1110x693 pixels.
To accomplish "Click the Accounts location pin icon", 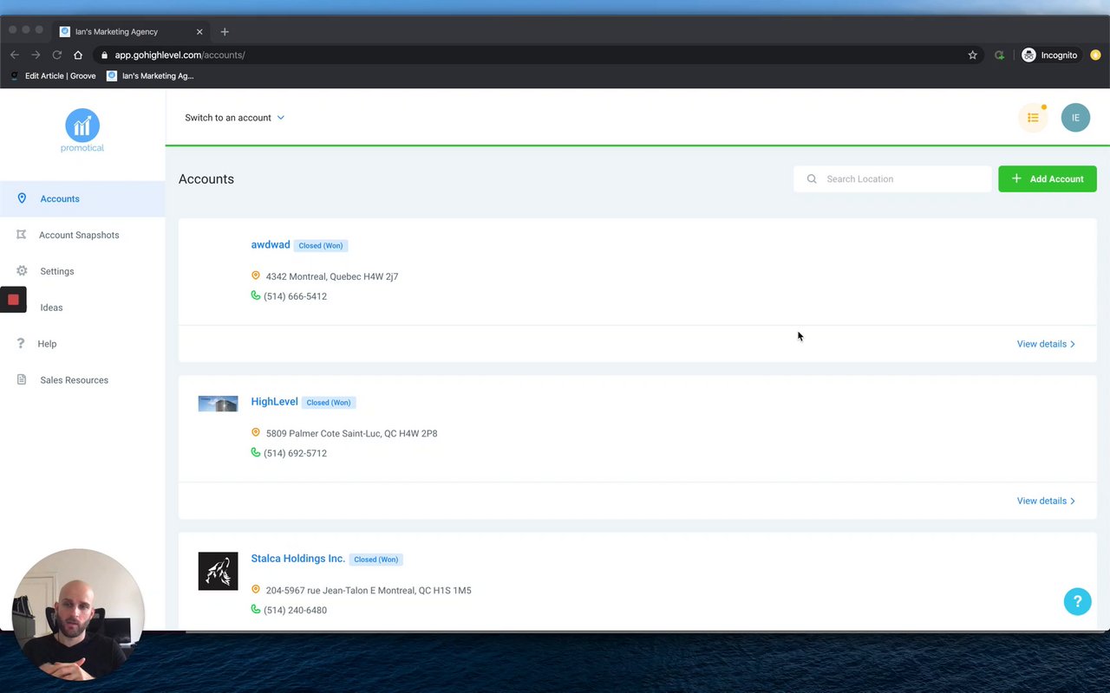I will coord(22,198).
